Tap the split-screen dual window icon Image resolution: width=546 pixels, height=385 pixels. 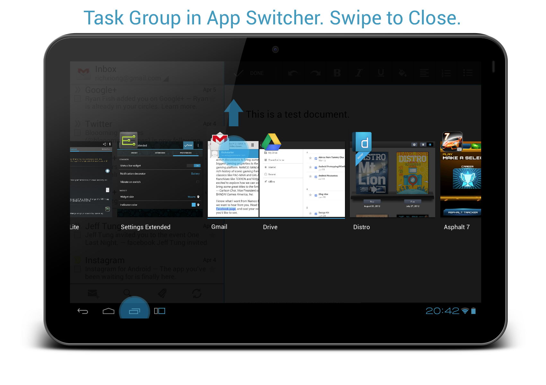160,311
